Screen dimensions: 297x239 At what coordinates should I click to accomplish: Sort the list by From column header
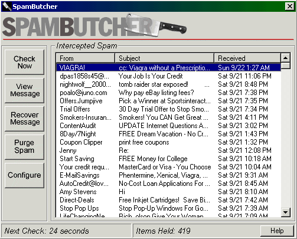(86, 58)
